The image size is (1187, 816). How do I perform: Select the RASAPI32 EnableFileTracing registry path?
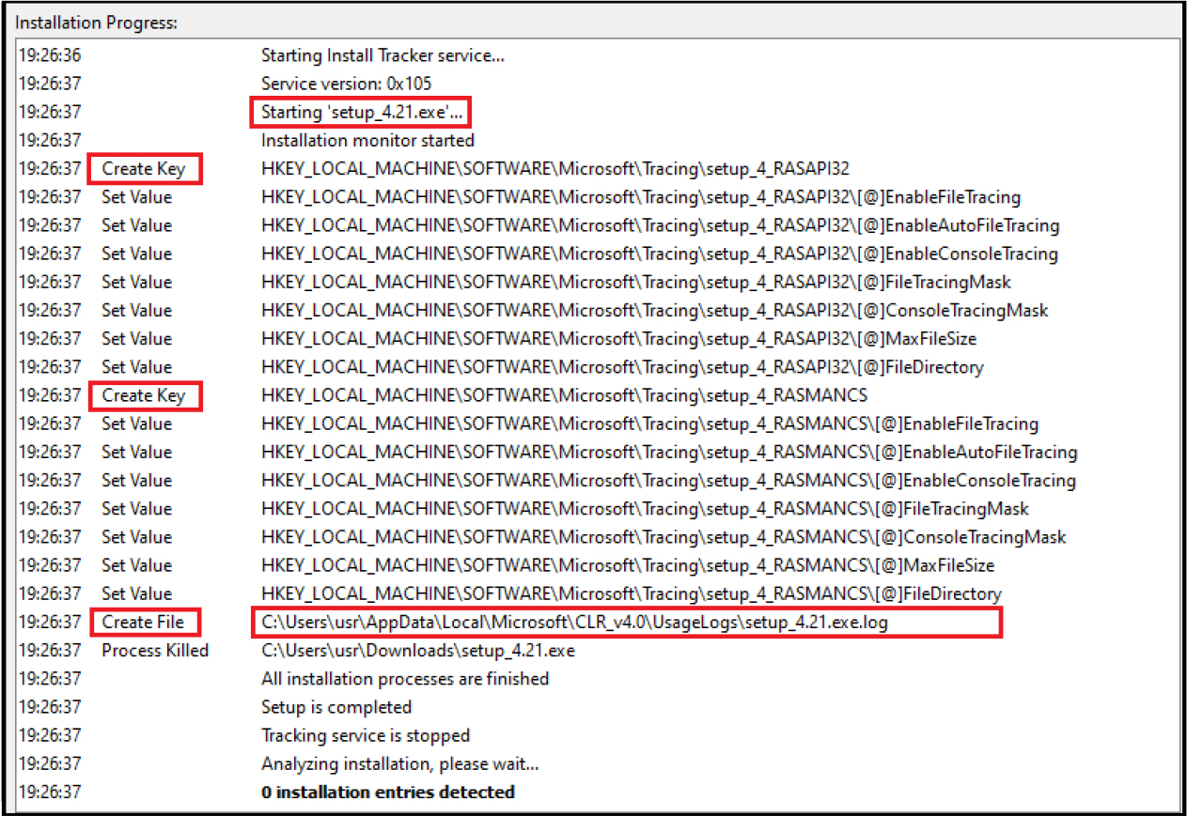pos(640,197)
